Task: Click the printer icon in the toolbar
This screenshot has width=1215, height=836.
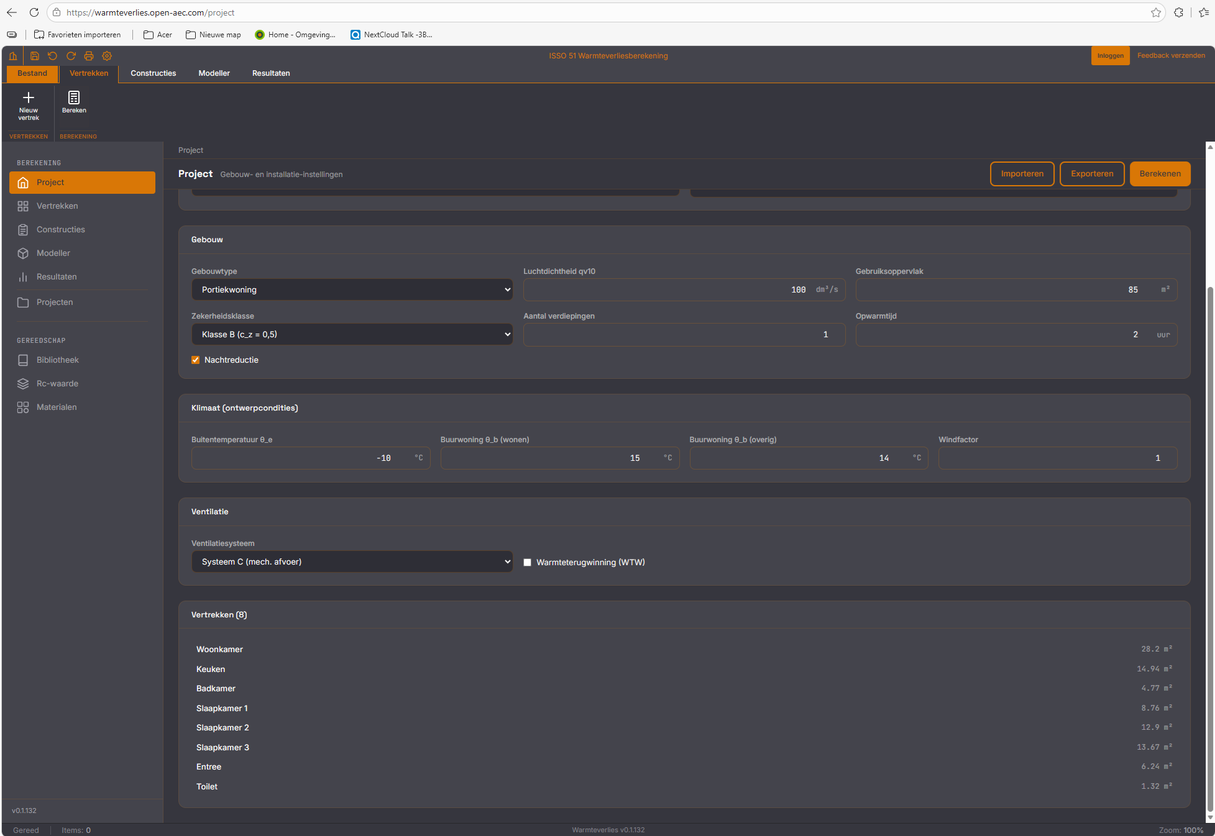Action: point(89,56)
